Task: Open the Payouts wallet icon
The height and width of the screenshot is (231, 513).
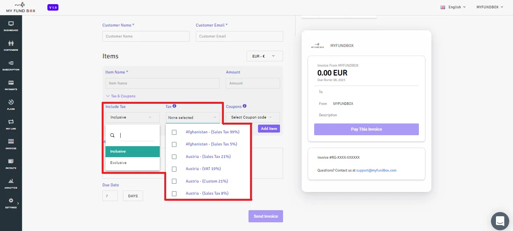Action: point(11,161)
